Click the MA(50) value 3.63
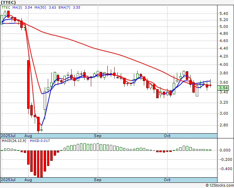The image size is (234, 188). click(52, 8)
